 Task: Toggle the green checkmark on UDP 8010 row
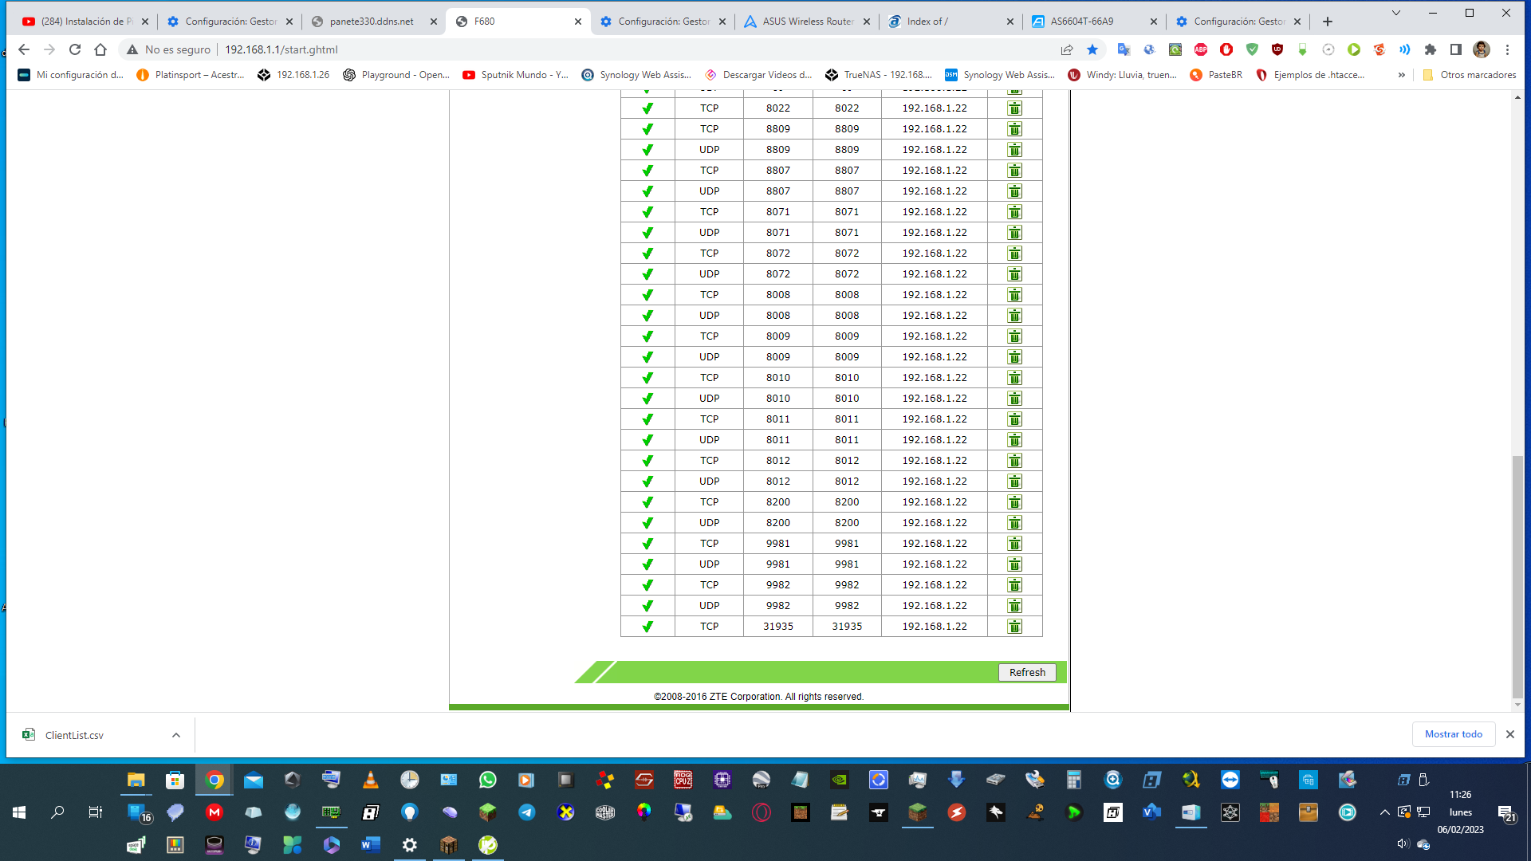tap(647, 399)
